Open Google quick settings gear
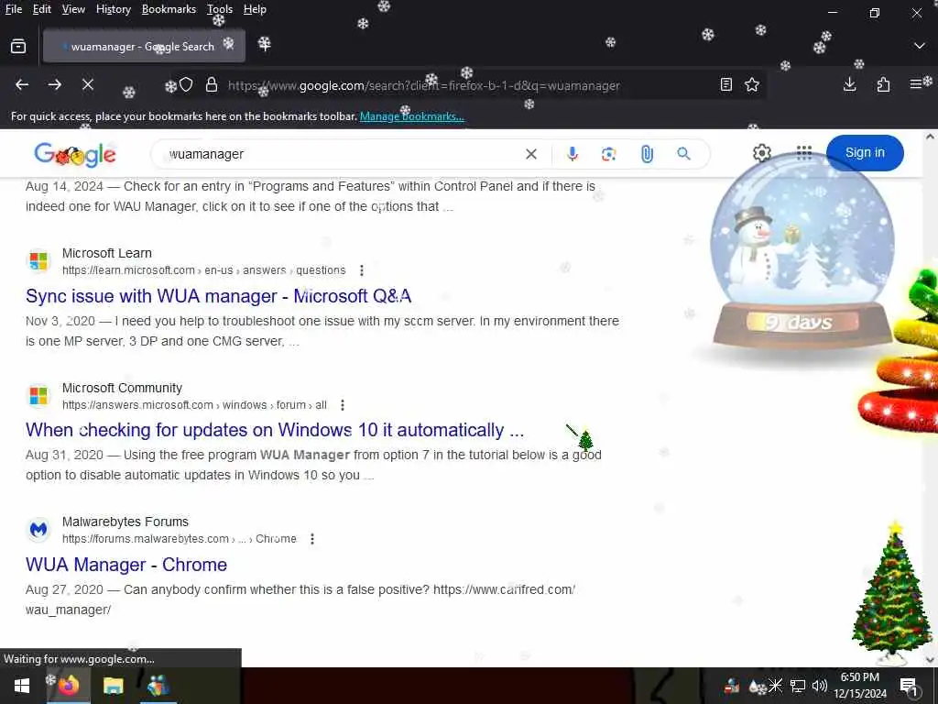Image resolution: width=938 pixels, height=704 pixels. (761, 153)
